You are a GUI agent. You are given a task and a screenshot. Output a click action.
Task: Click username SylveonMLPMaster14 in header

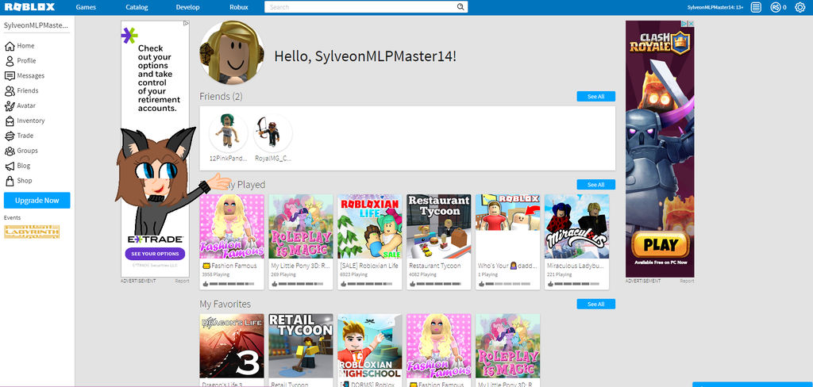coord(716,7)
